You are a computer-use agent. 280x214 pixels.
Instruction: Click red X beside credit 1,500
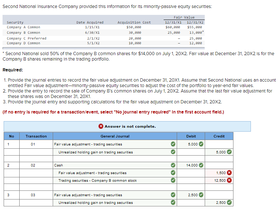[x=229, y=173]
